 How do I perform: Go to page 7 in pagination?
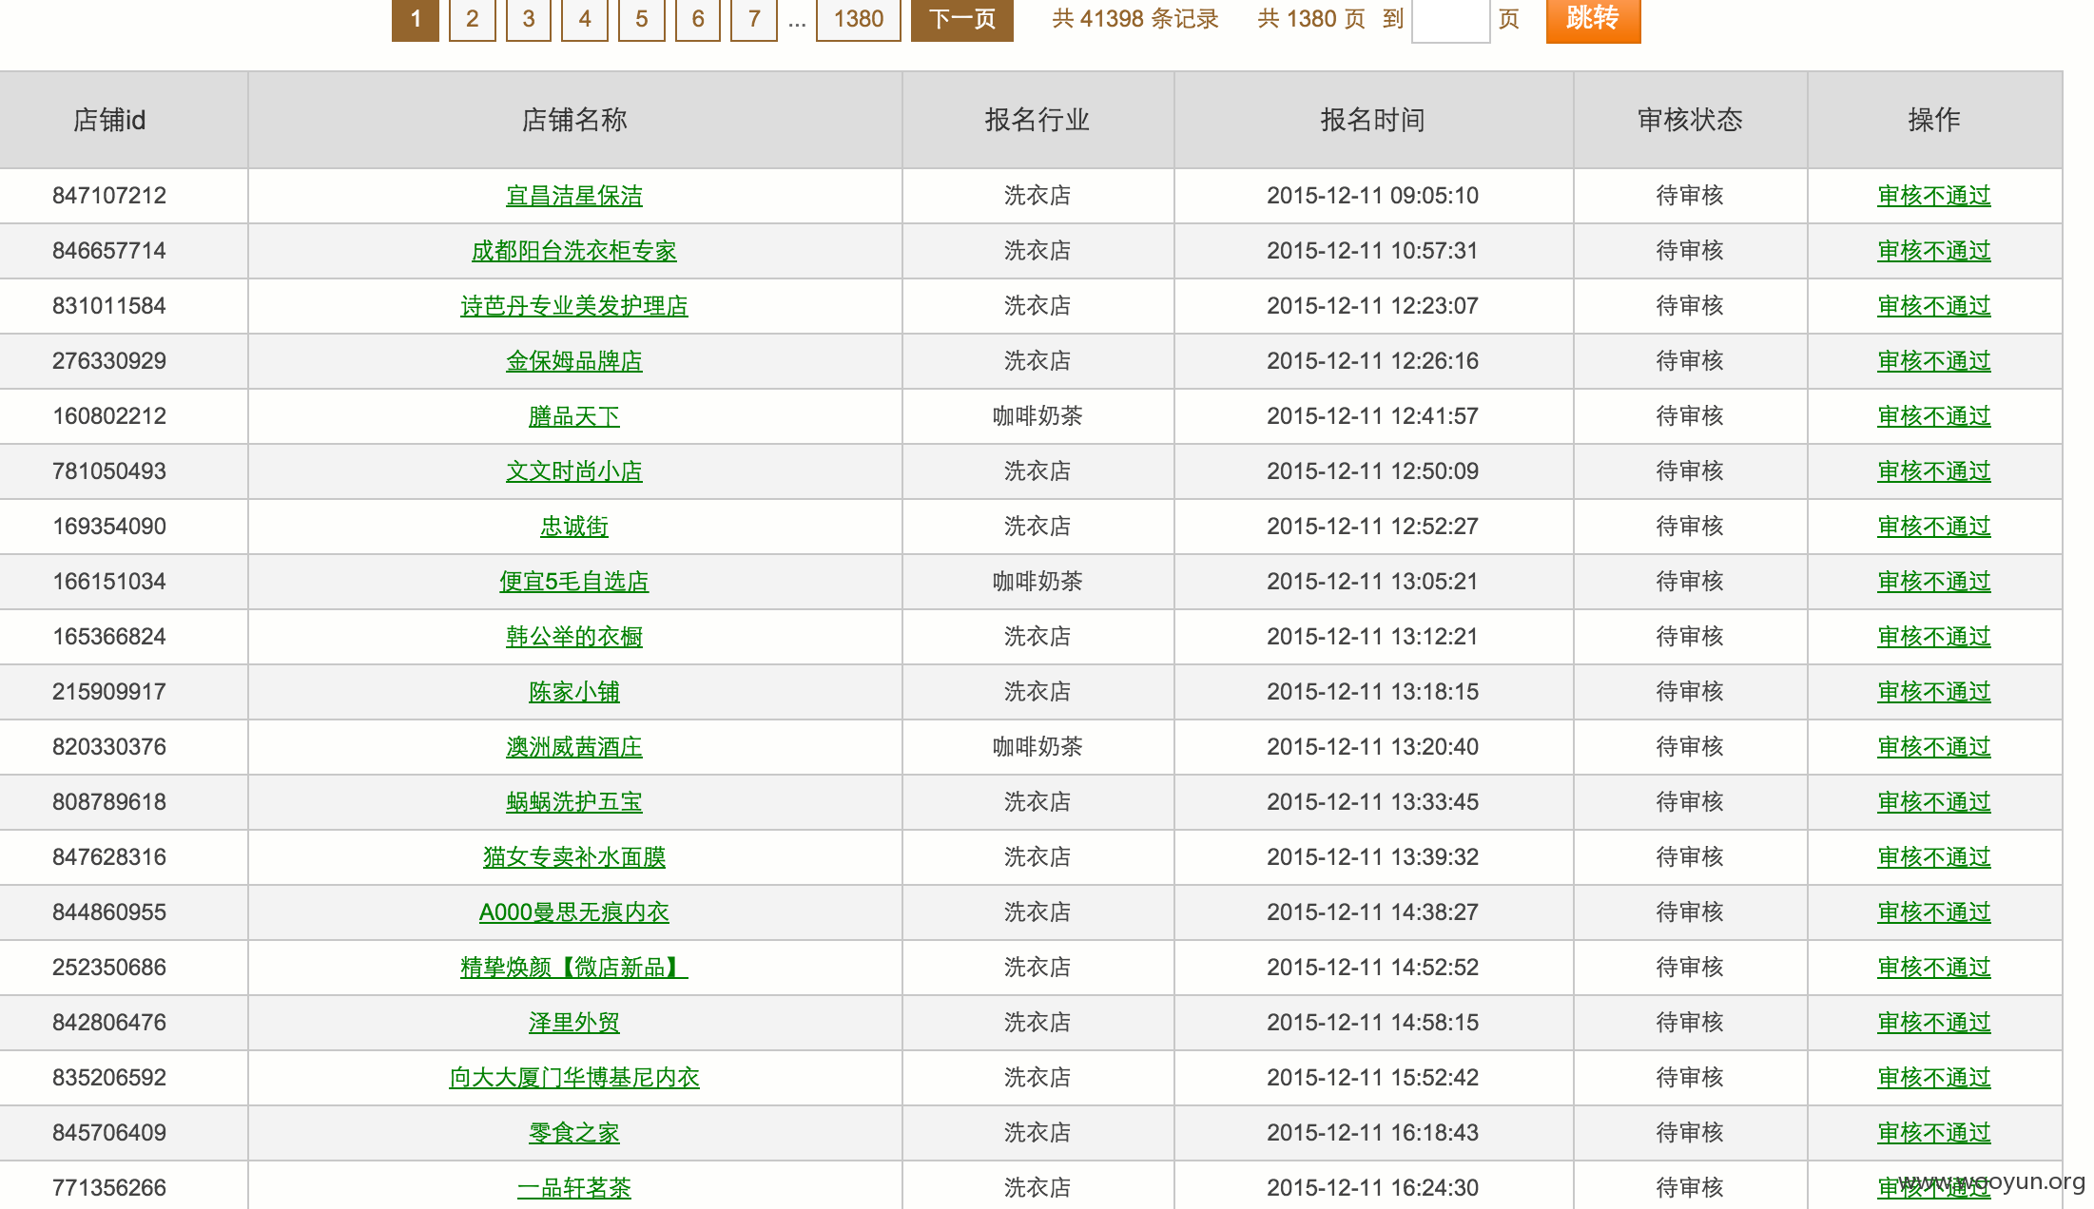click(754, 19)
